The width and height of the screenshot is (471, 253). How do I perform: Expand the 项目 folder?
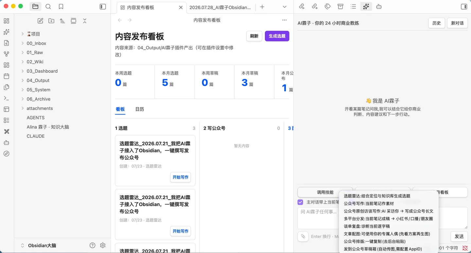click(x=23, y=34)
